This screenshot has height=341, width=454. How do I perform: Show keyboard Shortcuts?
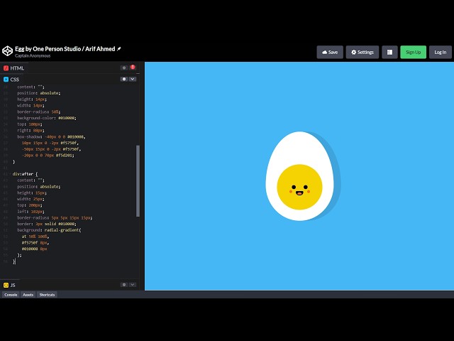(47, 295)
